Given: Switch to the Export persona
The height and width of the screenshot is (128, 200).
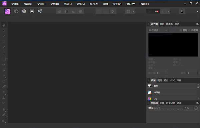Looking at the screenshot, I should coord(40,11).
